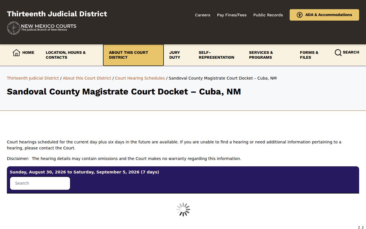The width and height of the screenshot is (366, 229).
Task: Select About This Court District menu
Action: [x=133, y=55]
